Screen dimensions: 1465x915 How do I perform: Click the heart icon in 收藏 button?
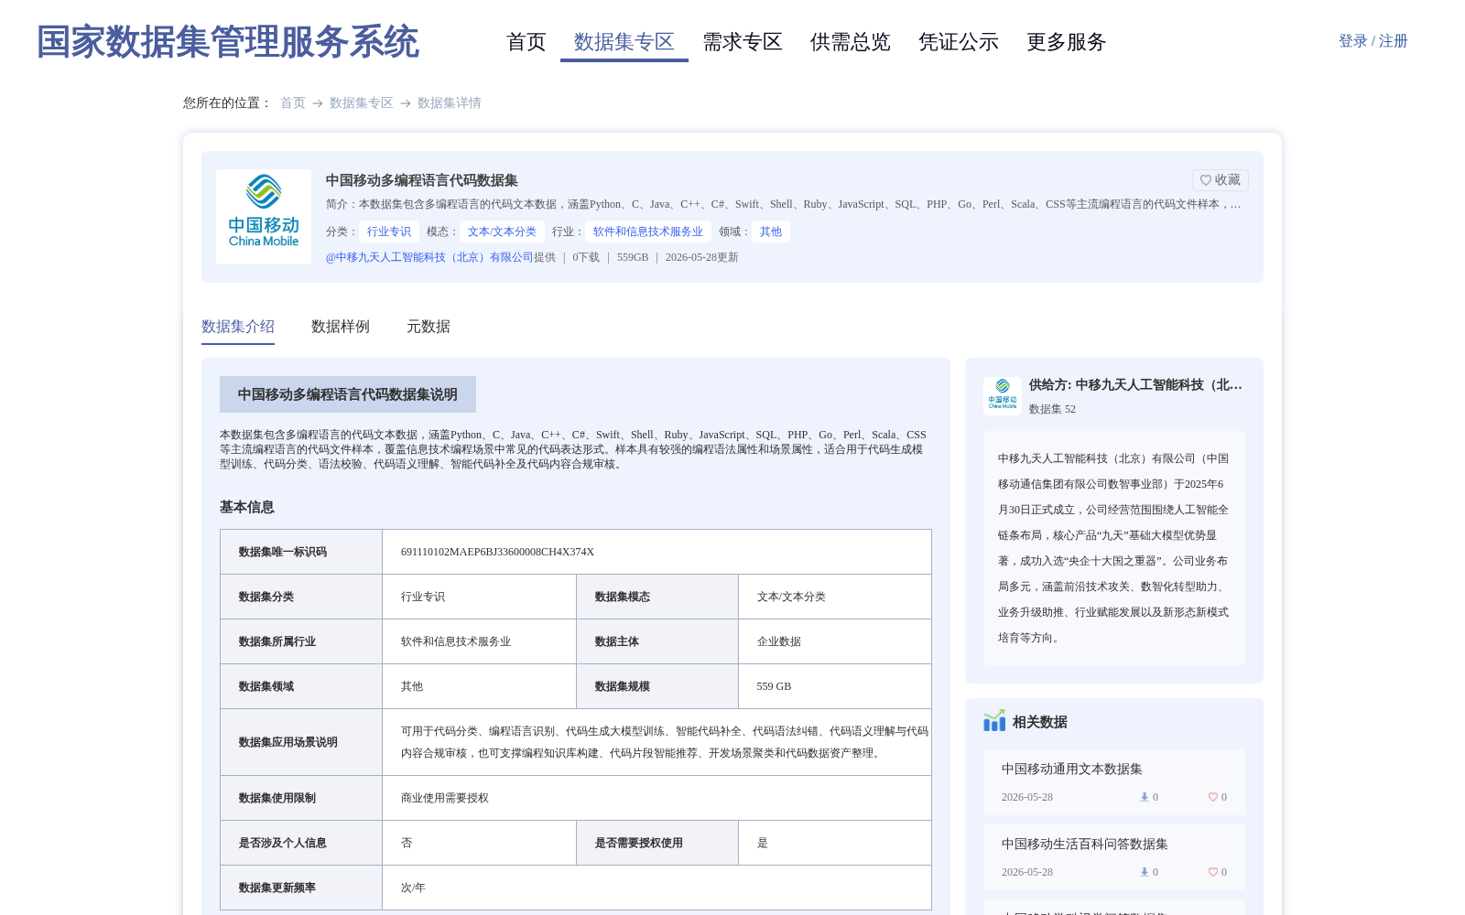click(1206, 180)
